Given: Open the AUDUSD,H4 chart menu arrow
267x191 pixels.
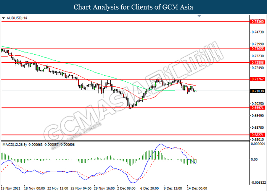Looking at the screenshot, I should pyautogui.click(x=3, y=18).
